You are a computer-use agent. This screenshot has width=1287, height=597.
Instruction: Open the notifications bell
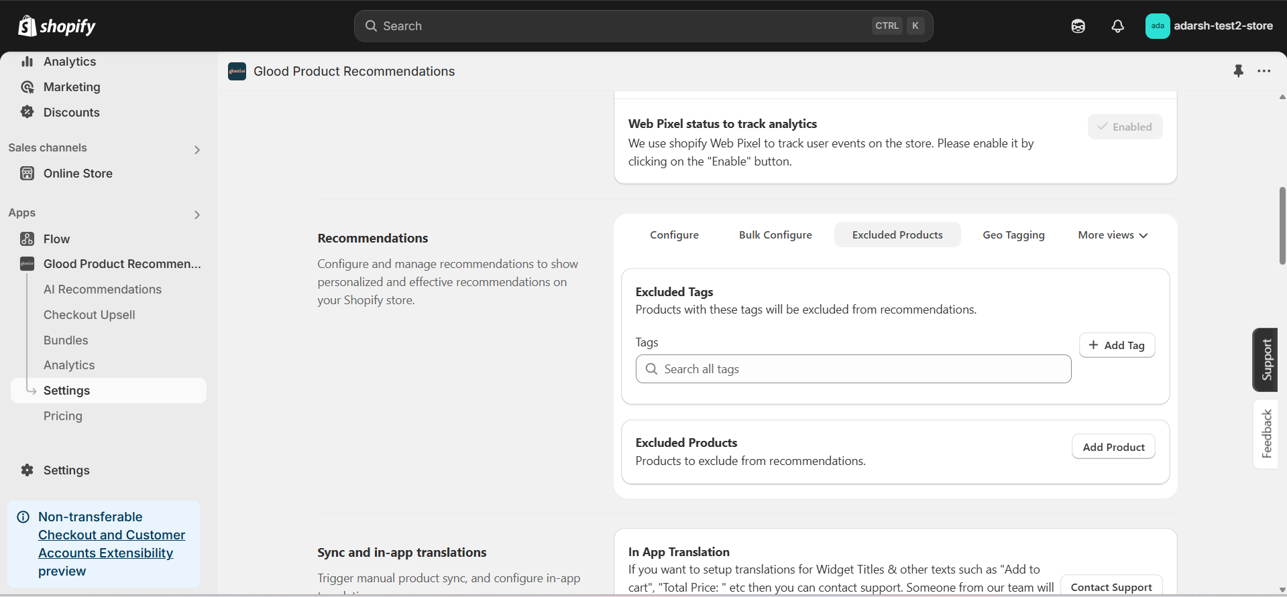coord(1117,26)
